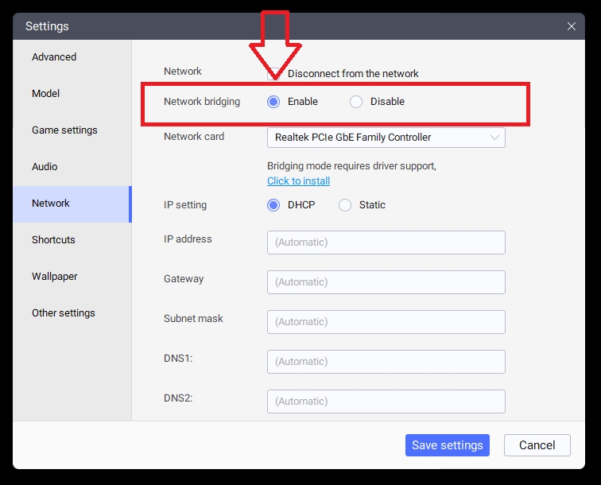Click the IP address input field
601x485 pixels.
(x=386, y=242)
